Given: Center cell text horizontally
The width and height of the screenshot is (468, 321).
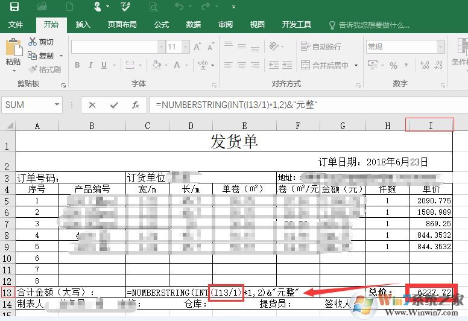Looking at the screenshot, I should (242, 65).
